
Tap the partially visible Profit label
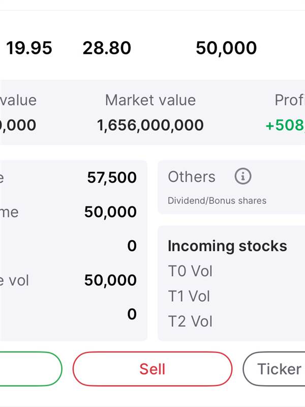coord(290,100)
